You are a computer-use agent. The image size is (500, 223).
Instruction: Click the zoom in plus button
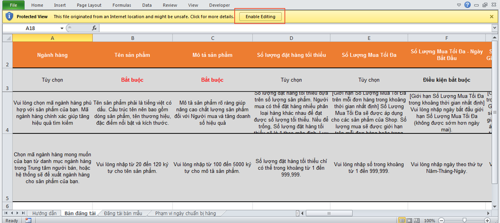487,220
